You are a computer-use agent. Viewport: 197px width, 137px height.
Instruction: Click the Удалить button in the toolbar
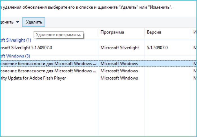[x=34, y=22]
